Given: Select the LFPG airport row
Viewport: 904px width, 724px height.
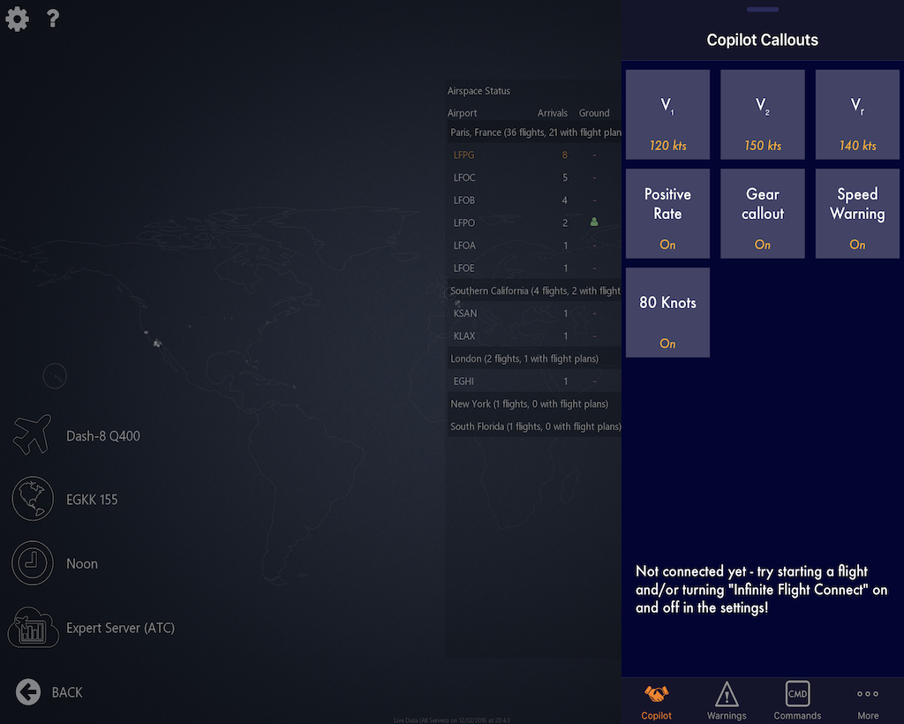Looking at the screenshot, I should point(534,155).
